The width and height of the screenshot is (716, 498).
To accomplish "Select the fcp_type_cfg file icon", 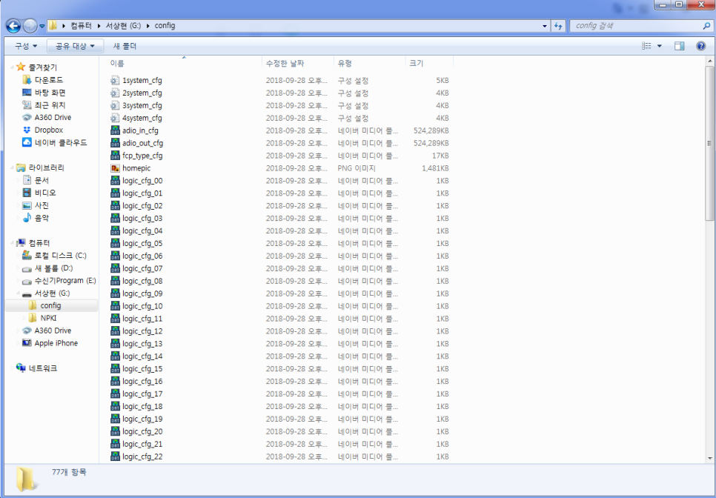I will point(115,156).
